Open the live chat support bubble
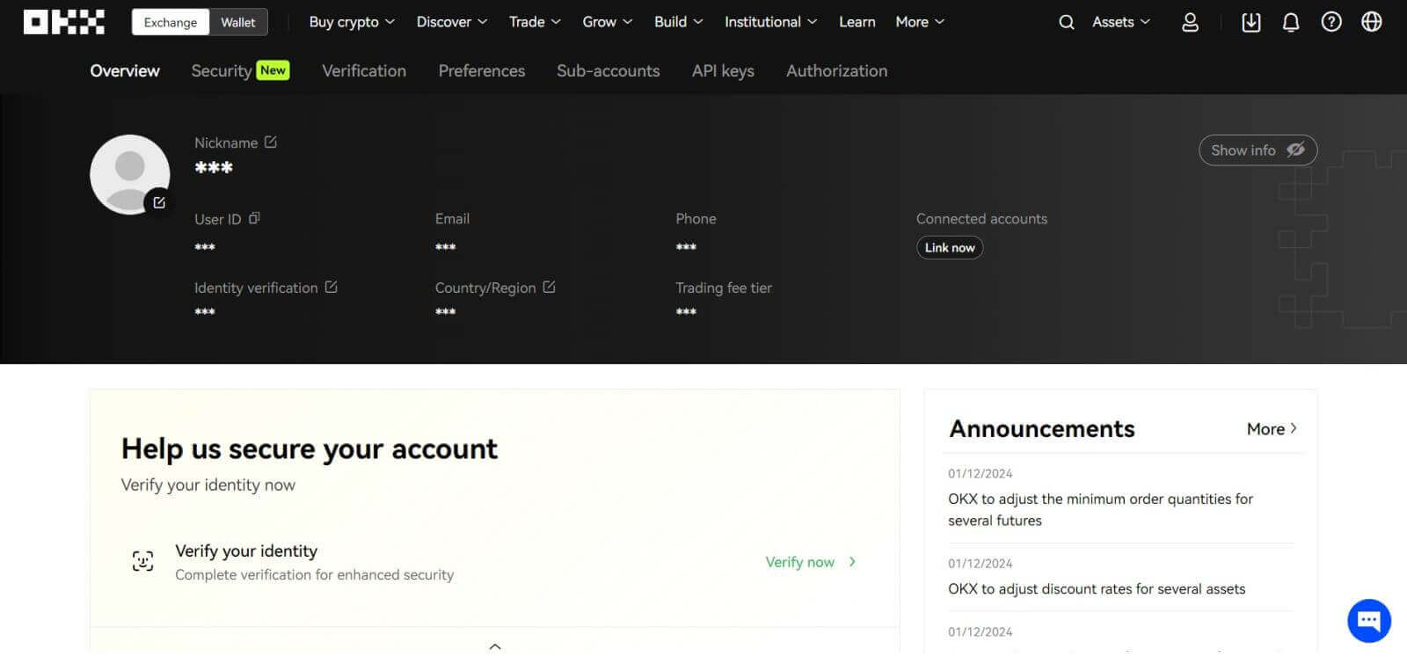 coord(1368,620)
